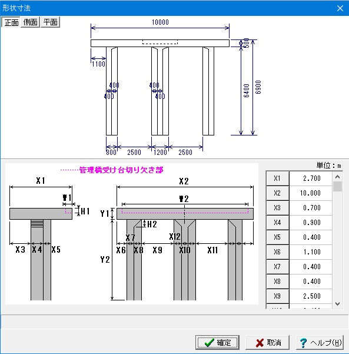
Task: Click the 1200 center column dimension label
Action: tap(160, 152)
